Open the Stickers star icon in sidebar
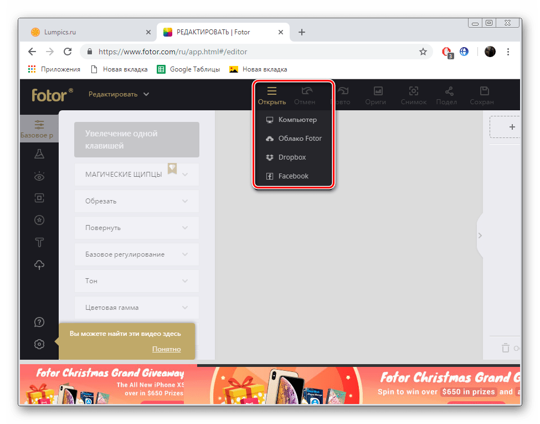Screen dimensions: 540x424 (x=39, y=220)
